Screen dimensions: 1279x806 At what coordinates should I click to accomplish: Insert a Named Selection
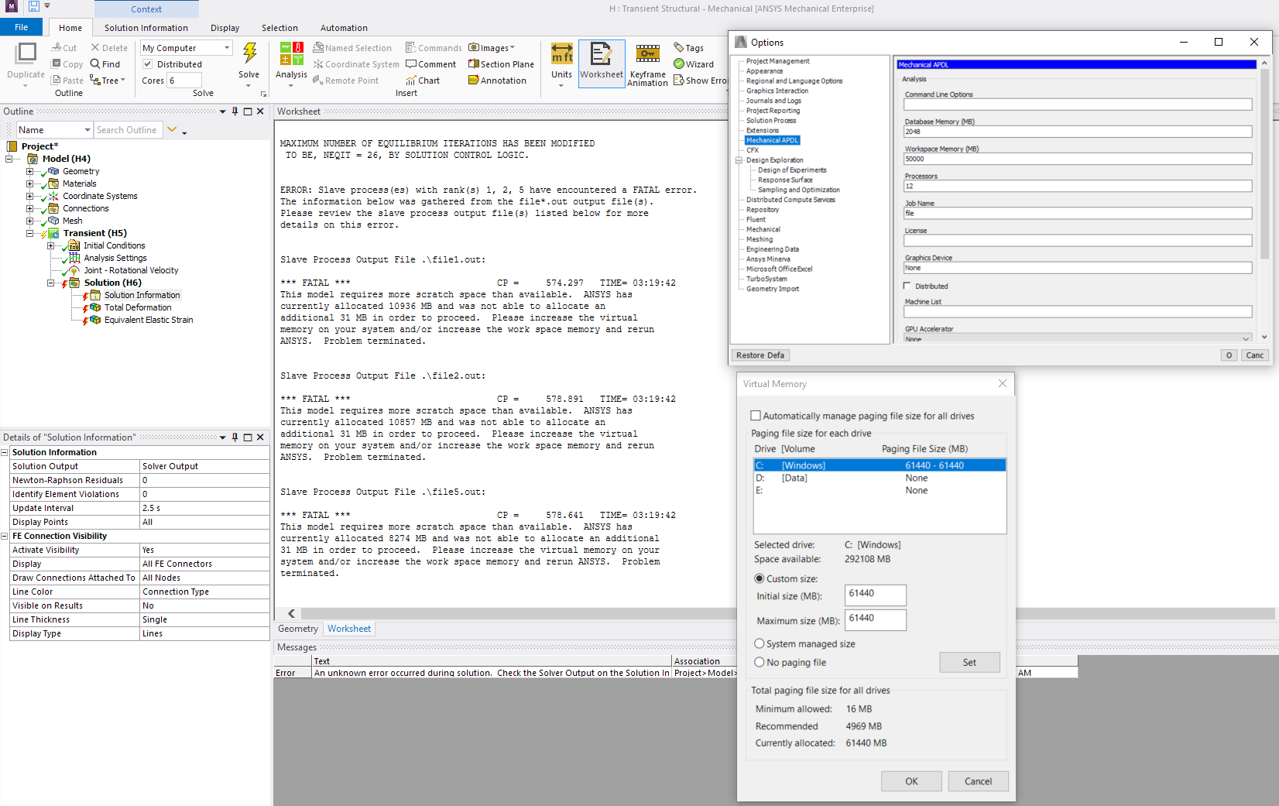pyautogui.click(x=352, y=48)
